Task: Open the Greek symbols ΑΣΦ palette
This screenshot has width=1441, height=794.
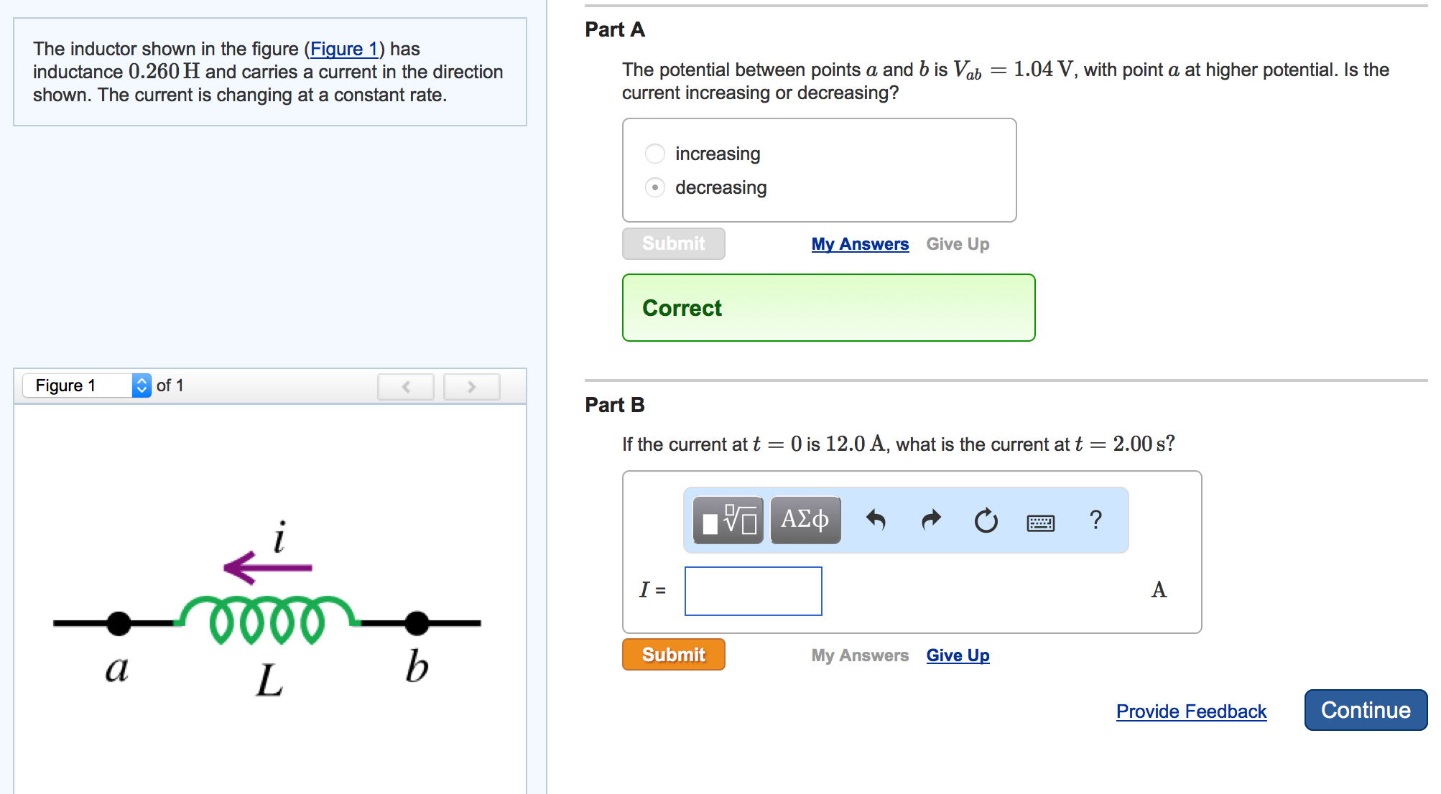Action: point(805,520)
